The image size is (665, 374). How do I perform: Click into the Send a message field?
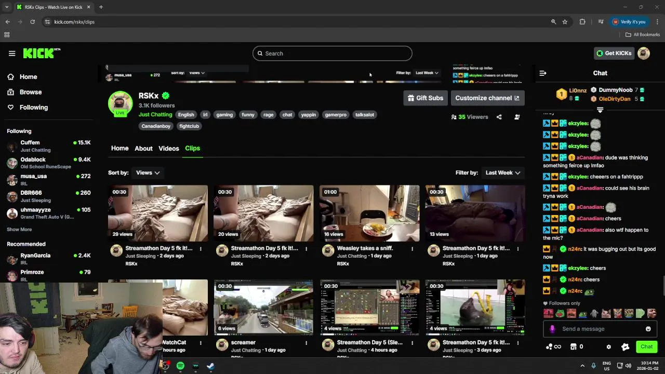coord(600,329)
